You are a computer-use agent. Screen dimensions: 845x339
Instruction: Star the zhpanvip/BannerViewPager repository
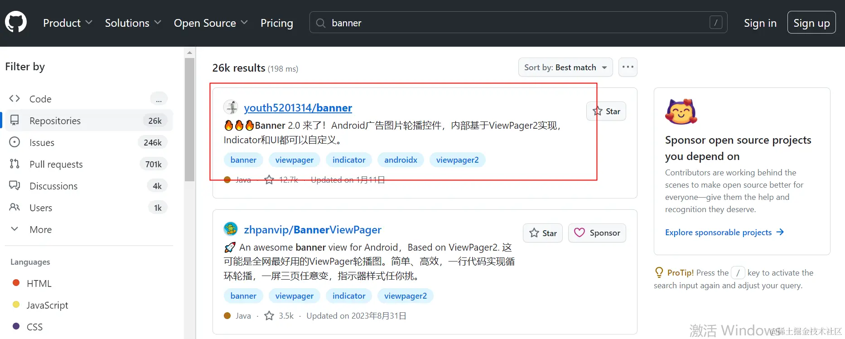pos(543,233)
